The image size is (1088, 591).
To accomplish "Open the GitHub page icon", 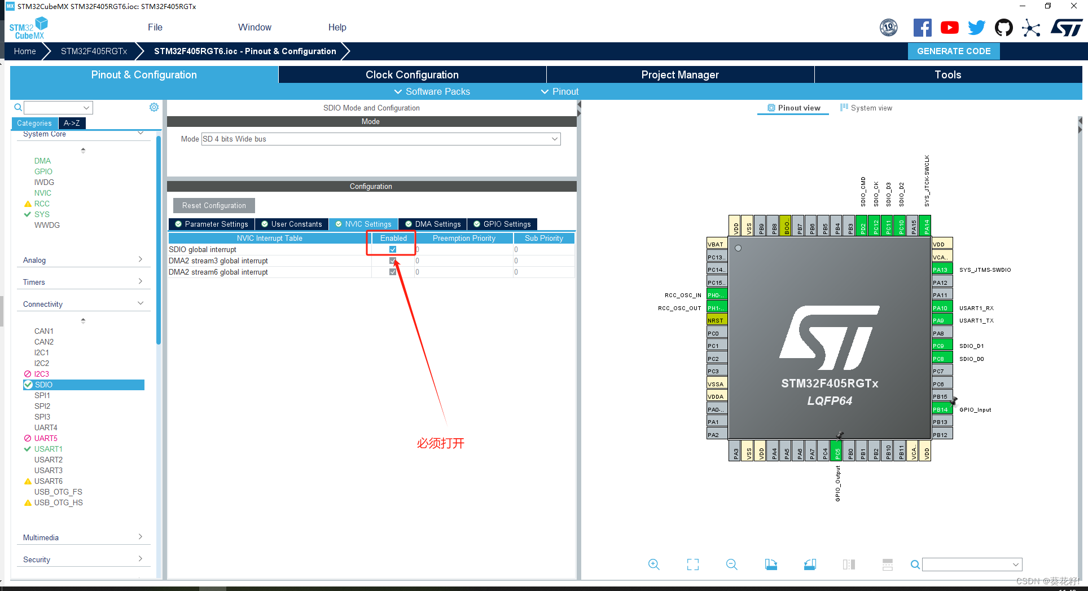I will coord(1004,27).
